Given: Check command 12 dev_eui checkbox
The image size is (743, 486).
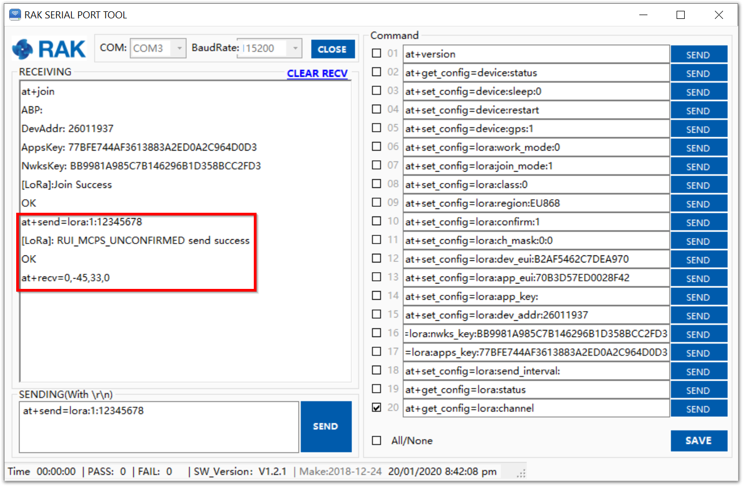Looking at the screenshot, I should (376, 258).
